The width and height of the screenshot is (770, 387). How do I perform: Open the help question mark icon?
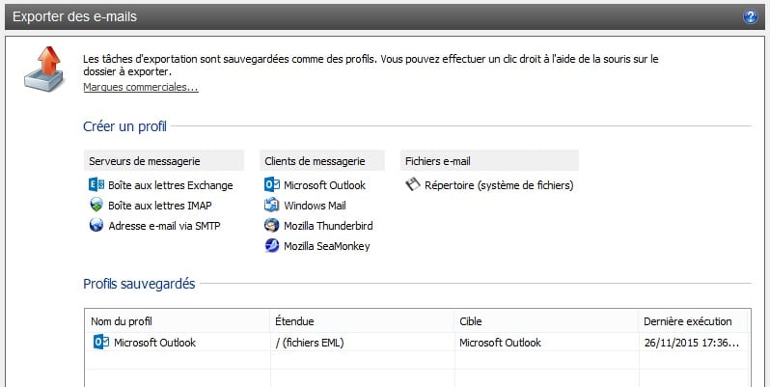(750, 16)
